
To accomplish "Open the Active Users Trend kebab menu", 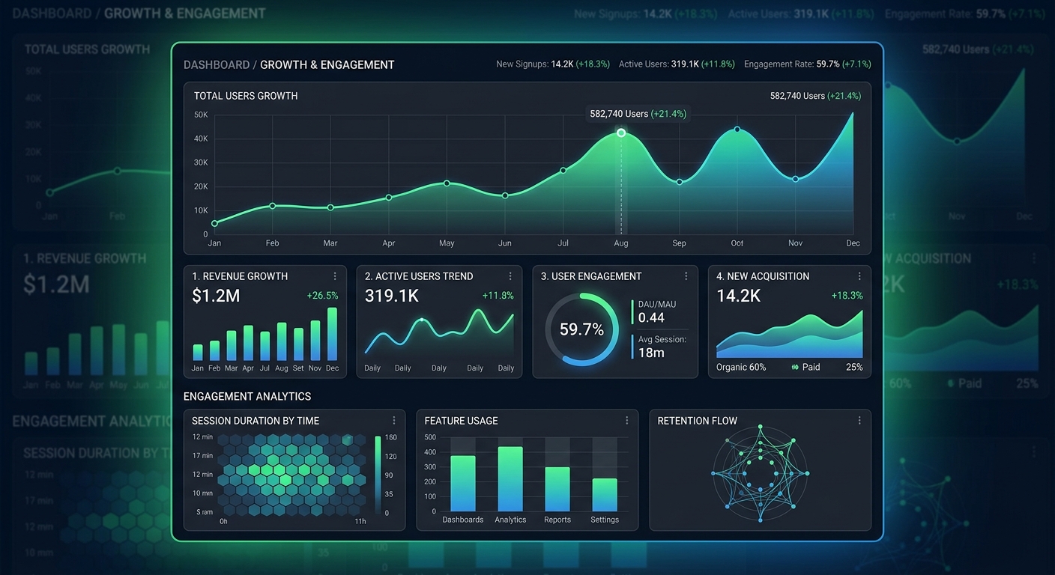I will [510, 276].
